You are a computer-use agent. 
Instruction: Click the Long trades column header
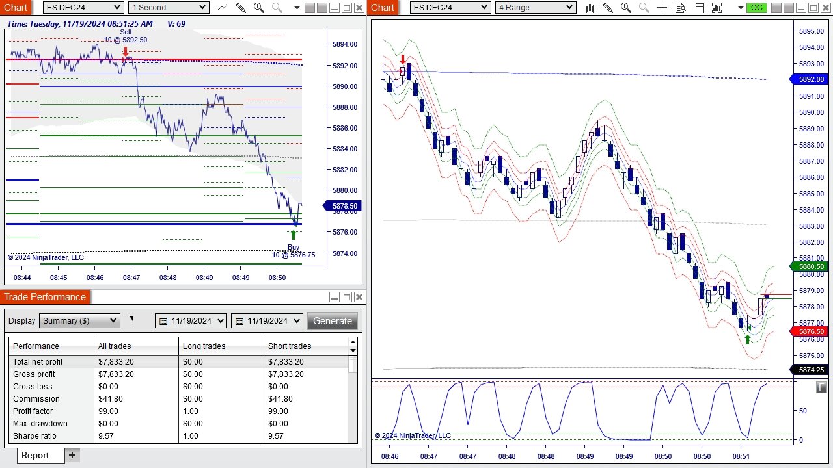pyautogui.click(x=221, y=346)
